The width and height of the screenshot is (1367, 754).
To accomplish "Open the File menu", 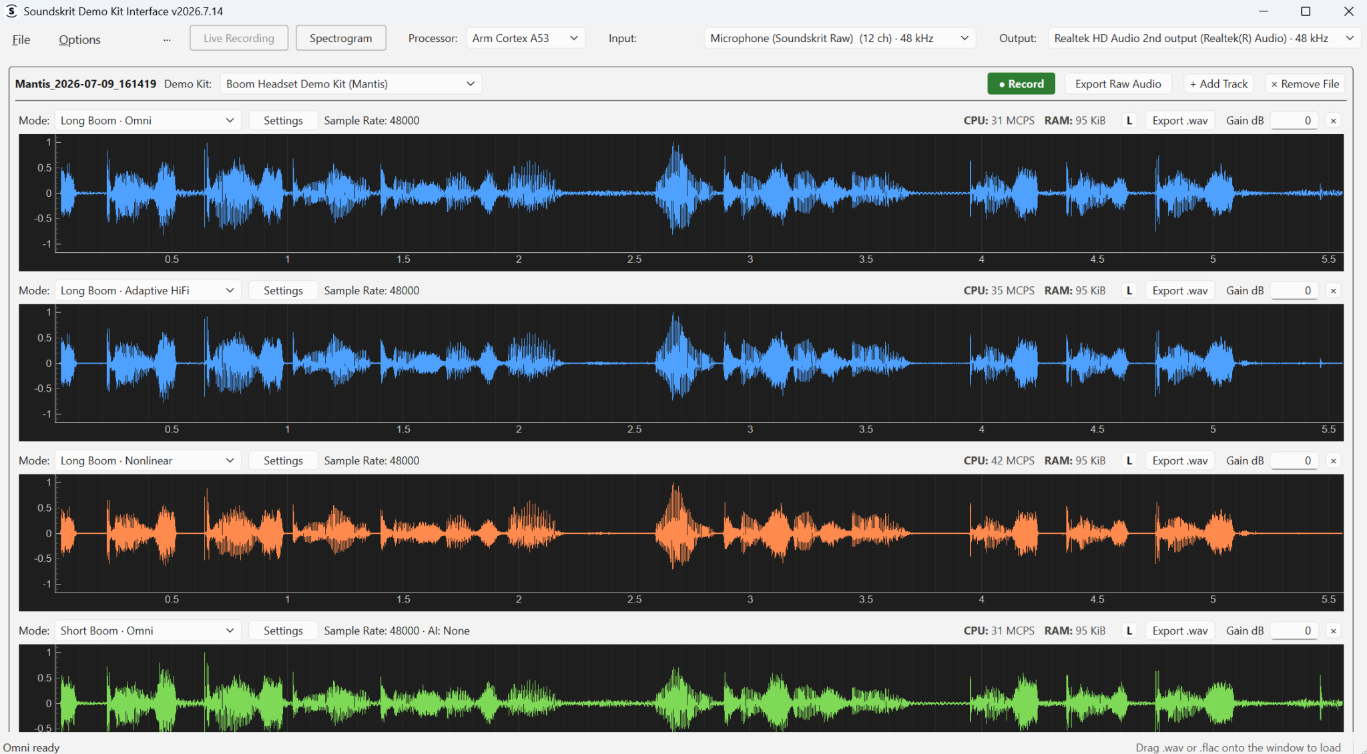I will 21,39.
